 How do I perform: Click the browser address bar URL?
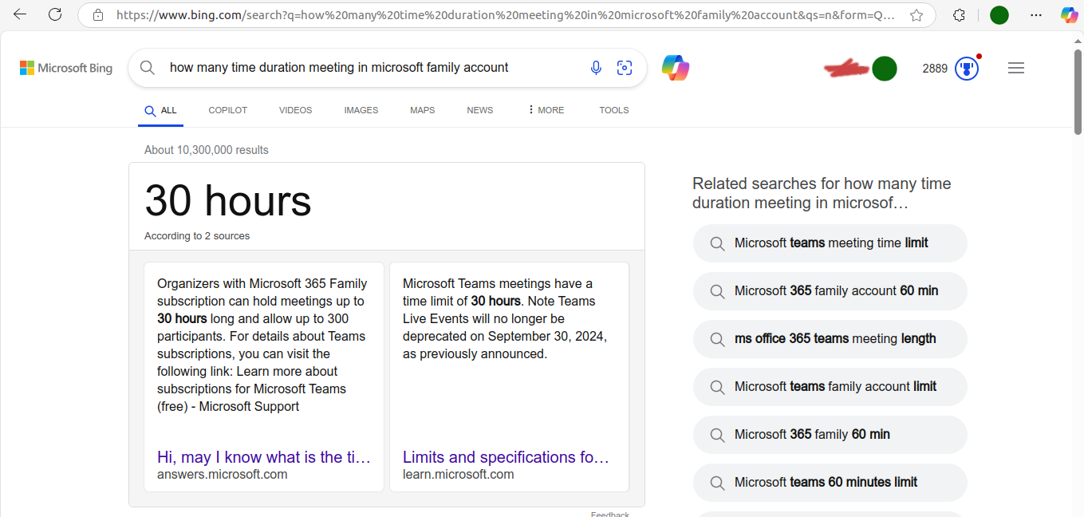(505, 14)
